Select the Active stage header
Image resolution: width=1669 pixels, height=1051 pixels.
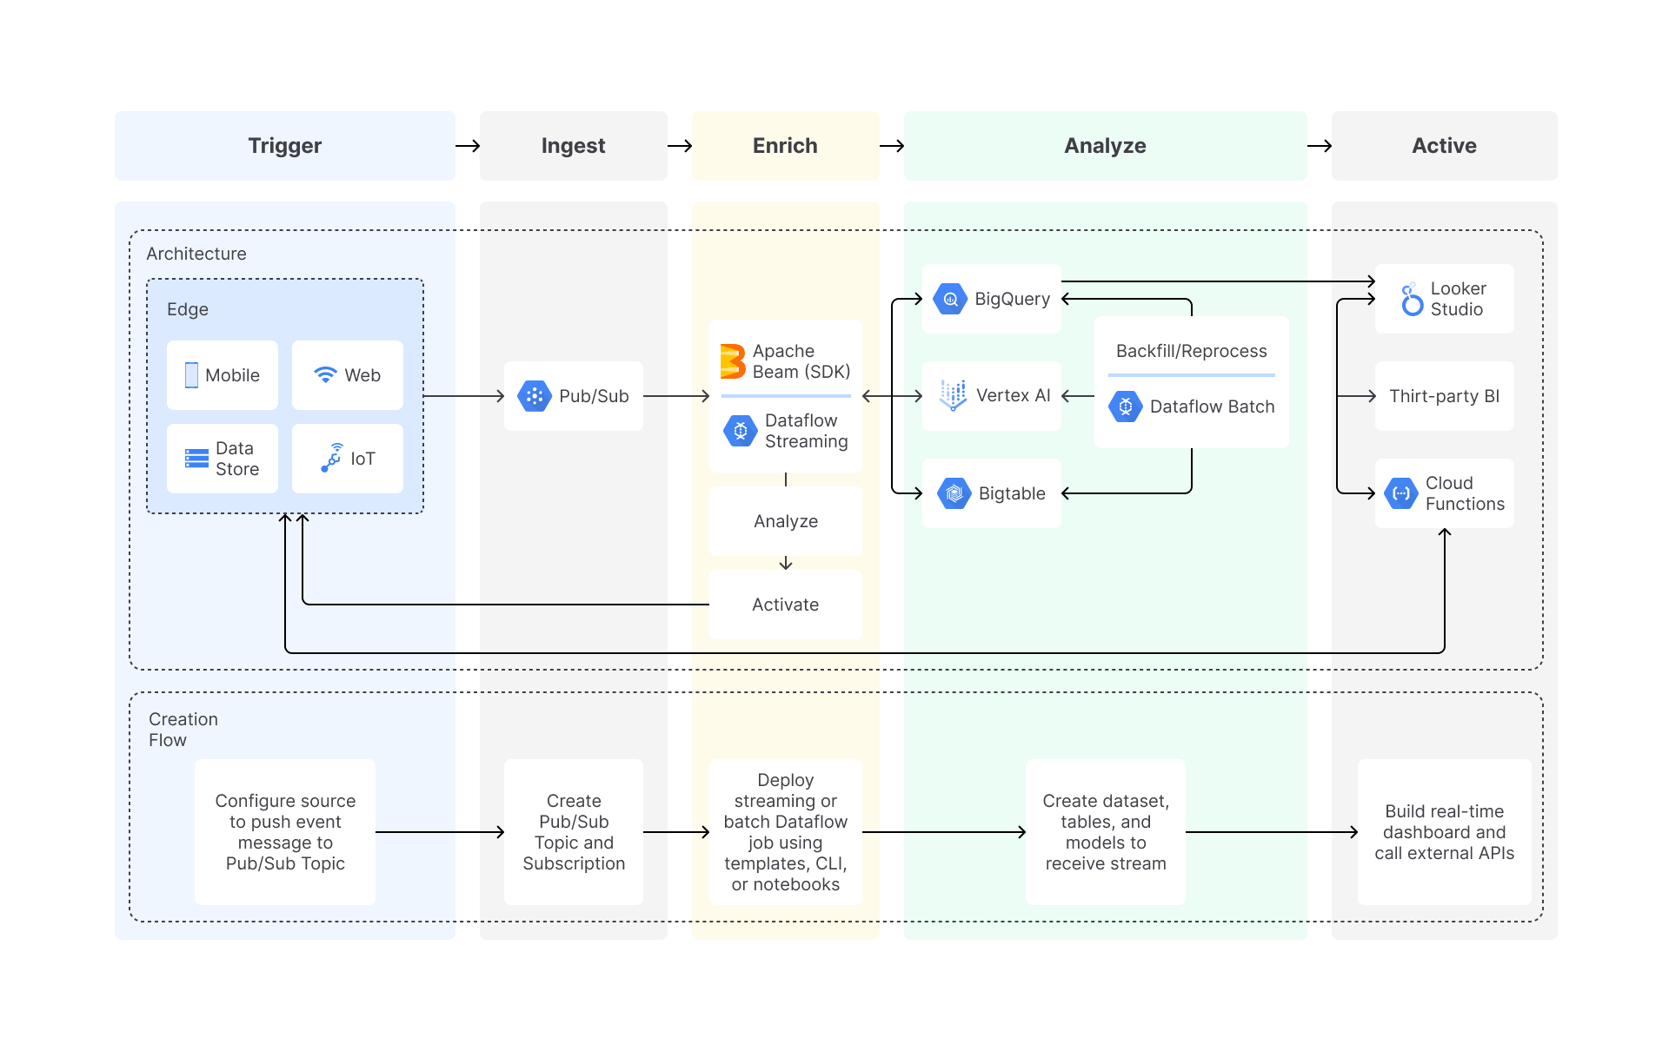[1445, 146]
